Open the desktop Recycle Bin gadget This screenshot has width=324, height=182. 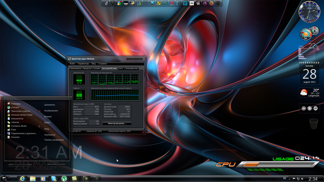(313, 123)
